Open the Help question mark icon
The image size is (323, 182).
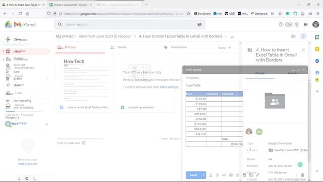281,25
